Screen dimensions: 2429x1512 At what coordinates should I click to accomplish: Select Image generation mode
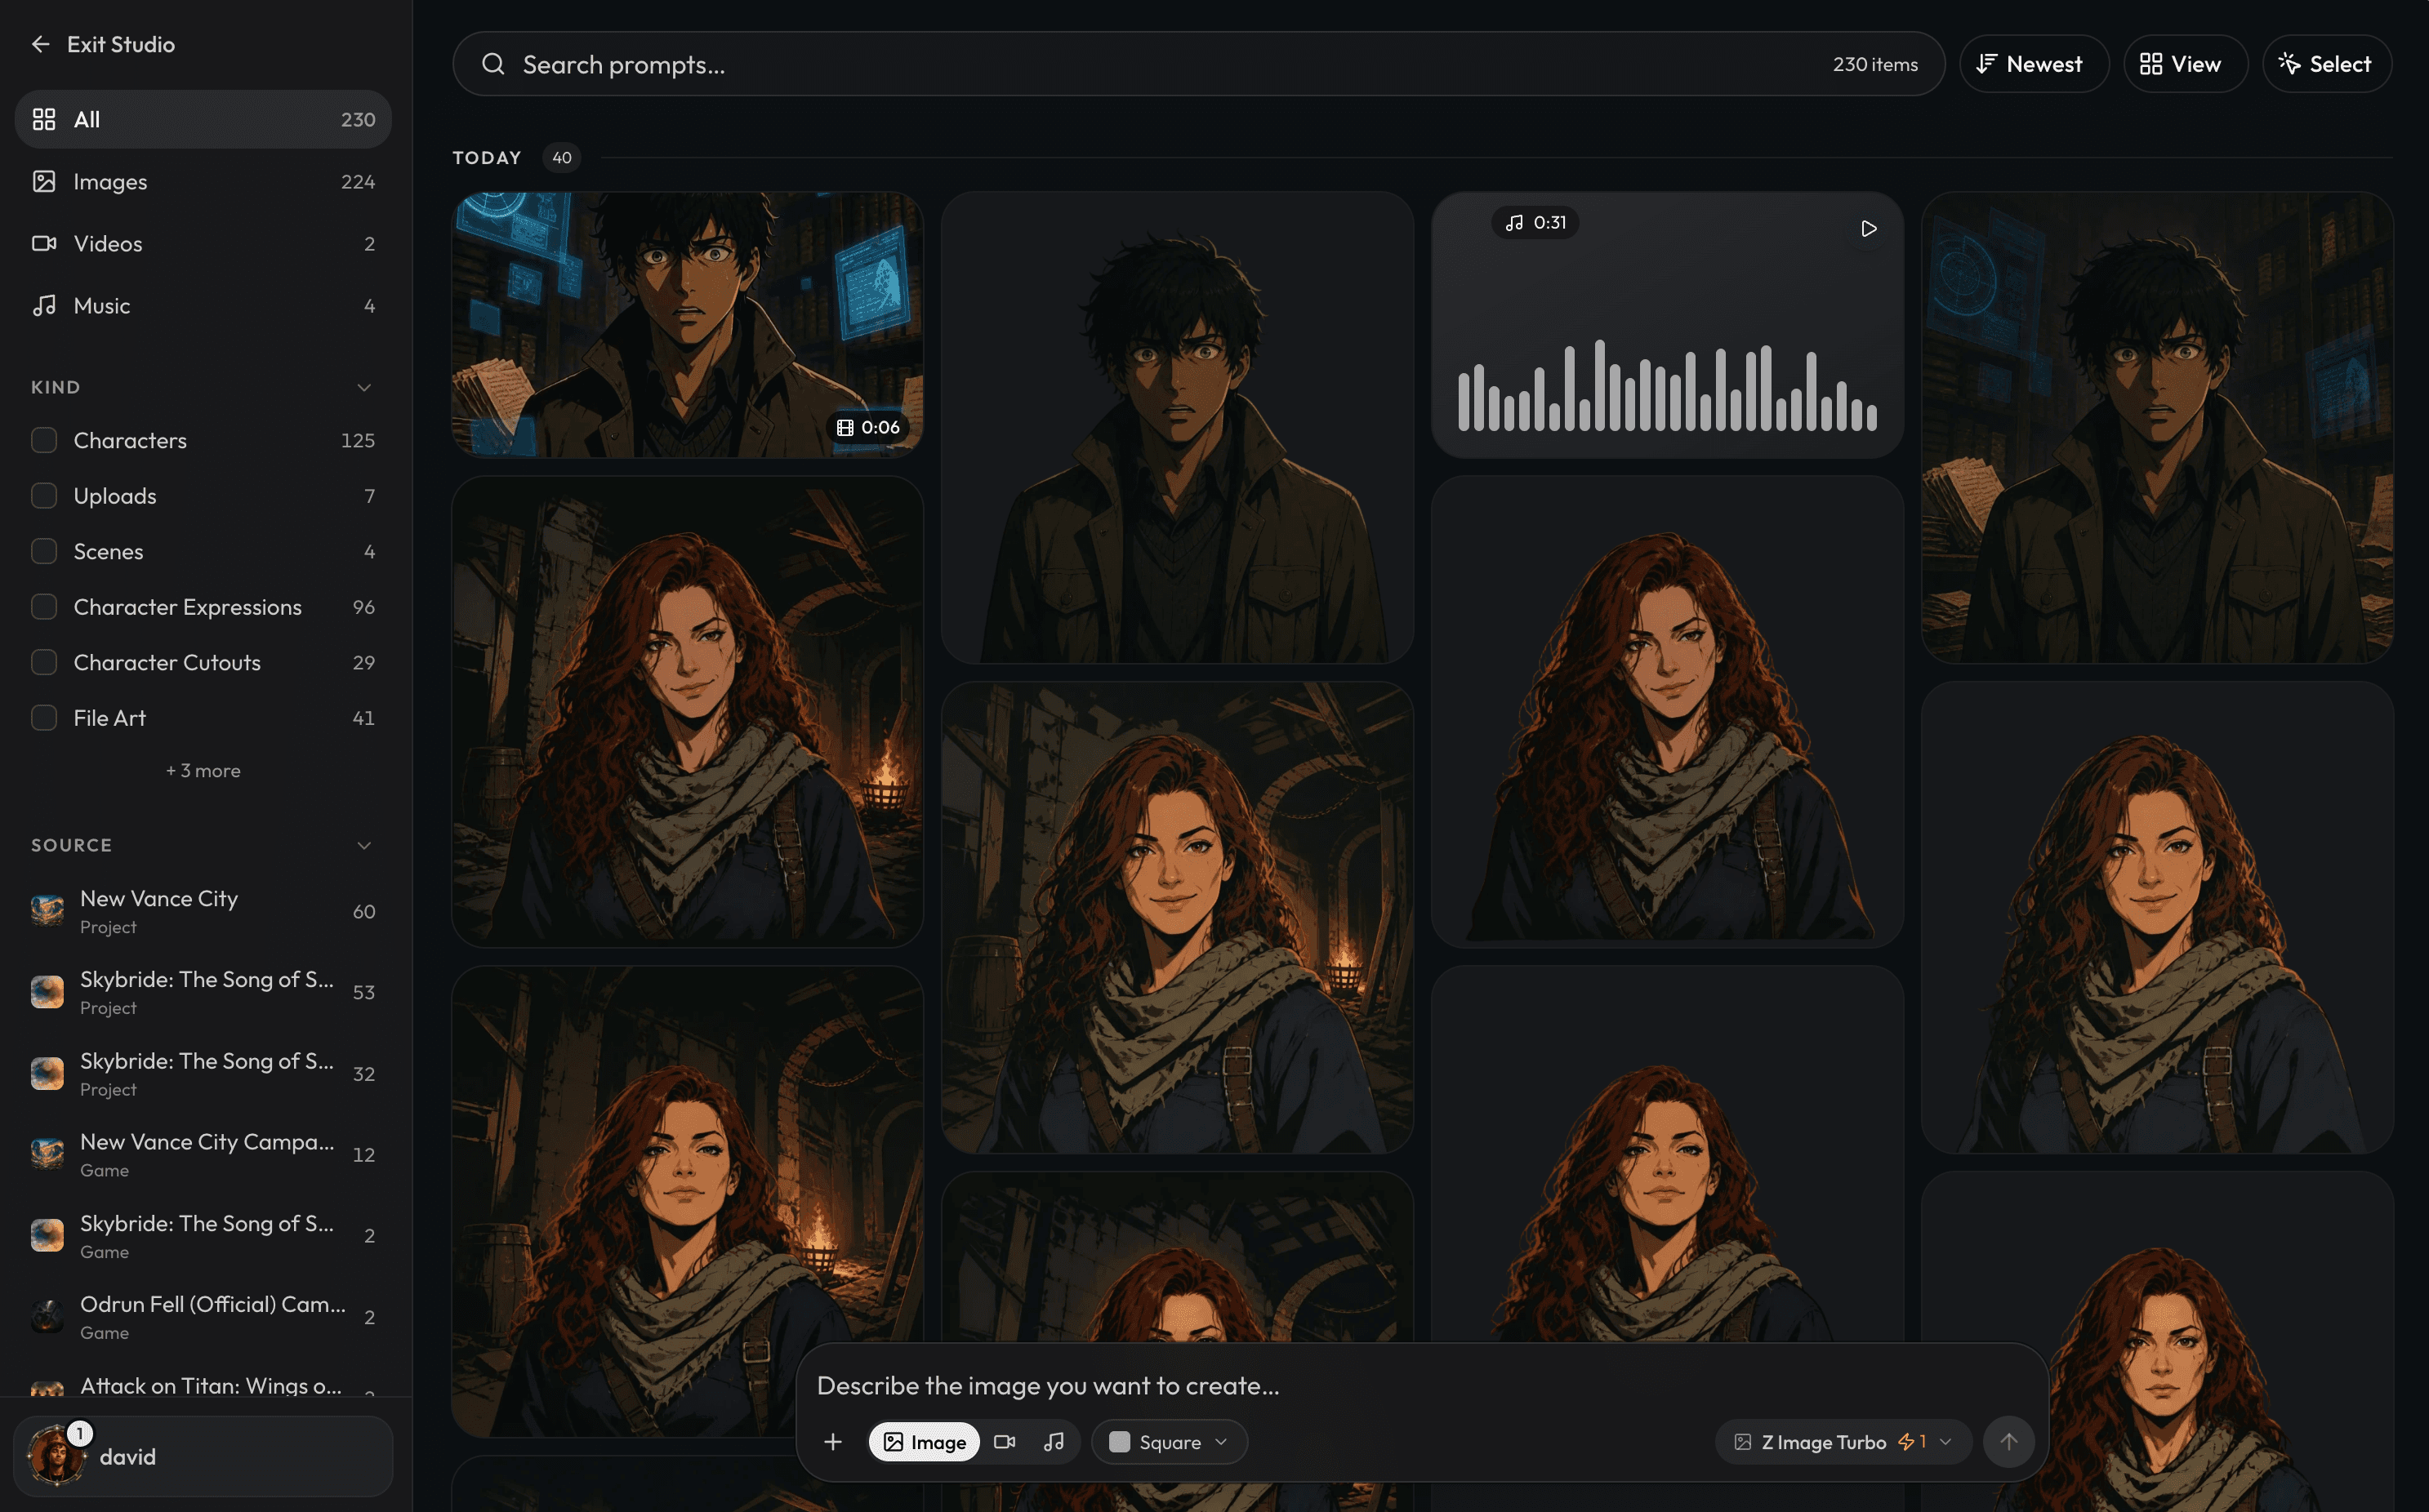point(925,1442)
